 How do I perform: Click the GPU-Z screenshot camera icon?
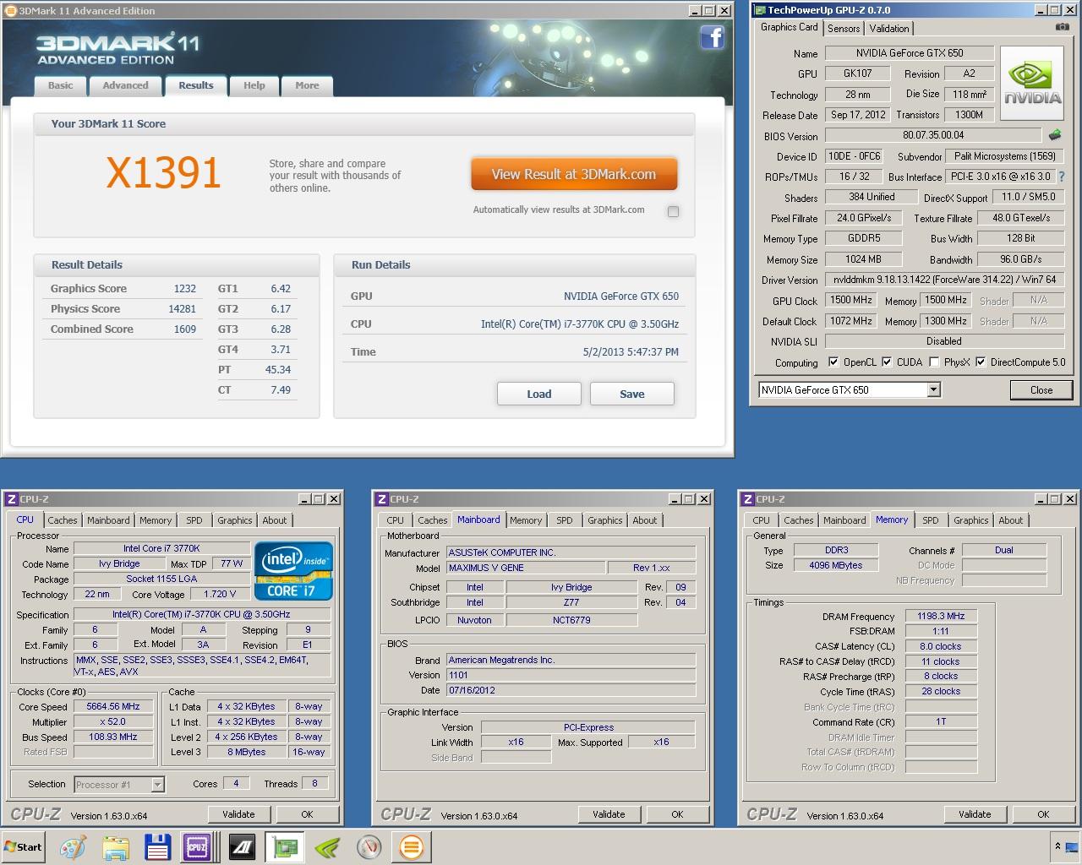(1062, 27)
